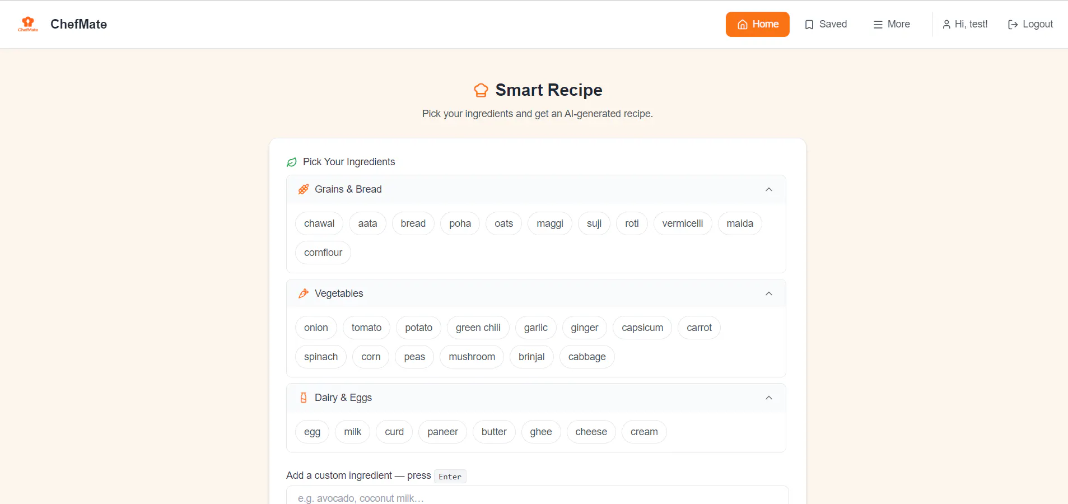Collapse the Grains & Bread section chevron
1068x504 pixels.
point(769,189)
